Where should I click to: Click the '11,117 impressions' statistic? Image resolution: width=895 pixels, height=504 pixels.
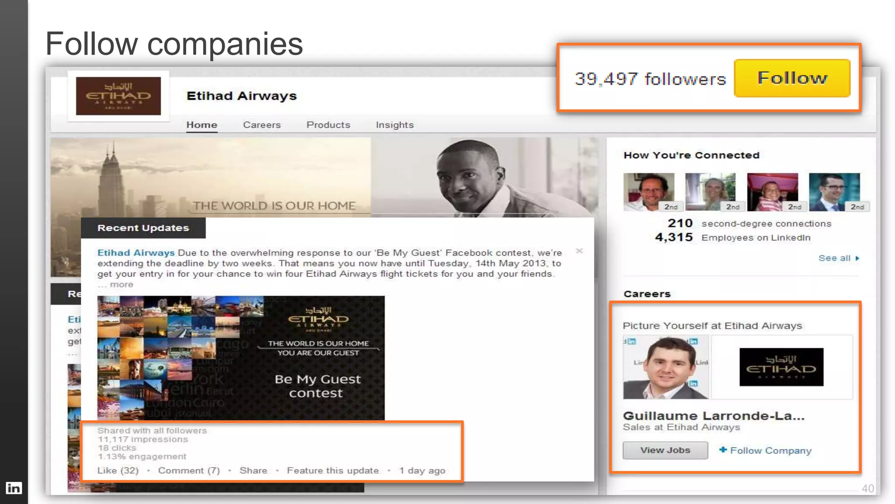[x=142, y=439]
